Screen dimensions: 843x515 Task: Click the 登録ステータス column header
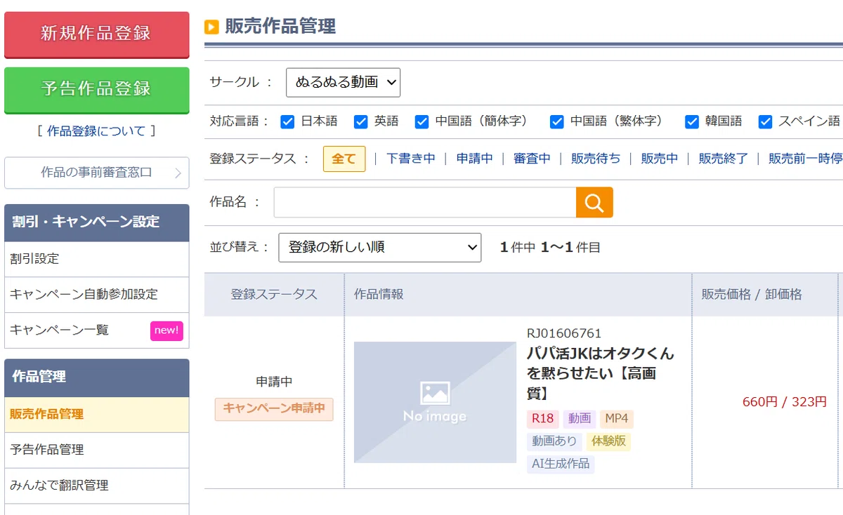point(274,295)
